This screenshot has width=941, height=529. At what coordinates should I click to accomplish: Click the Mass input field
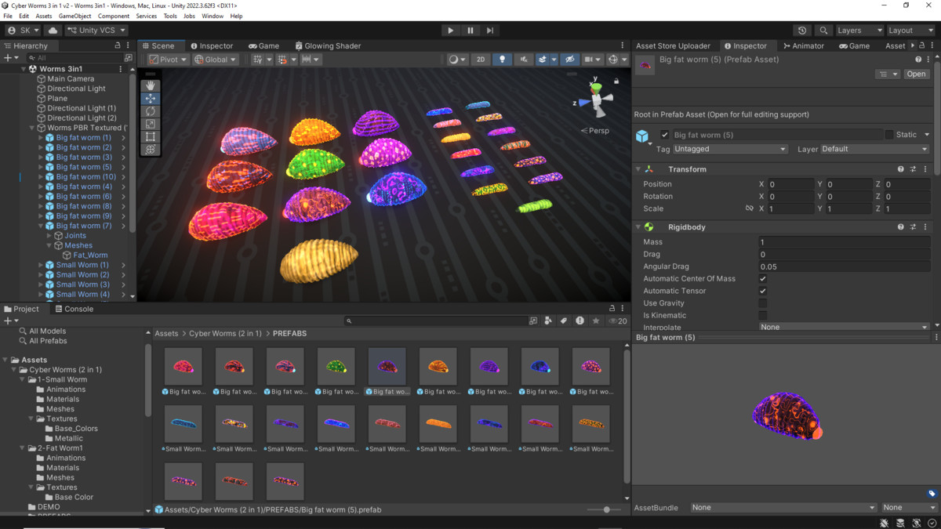[x=844, y=242]
